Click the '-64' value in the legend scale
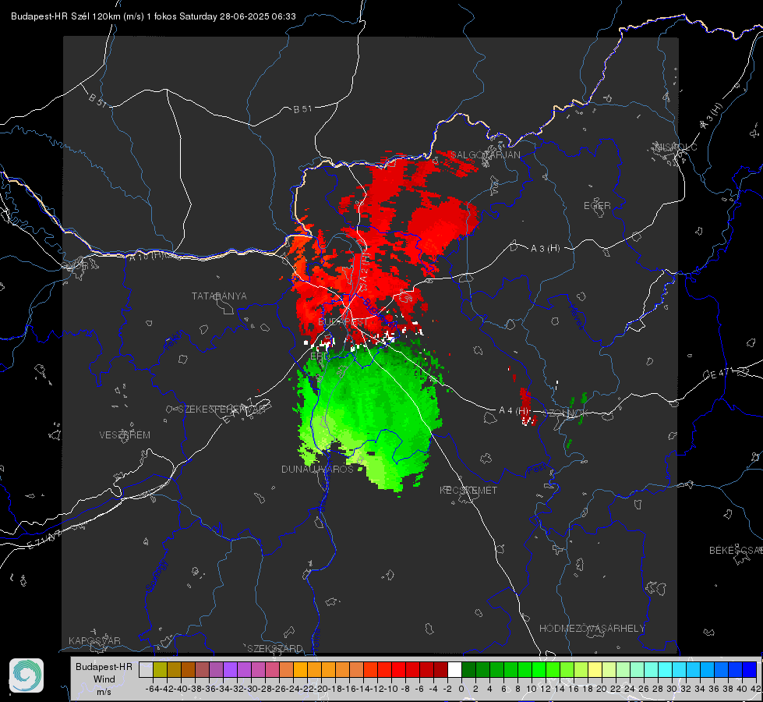This screenshot has height=702, width=763. tap(152, 689)
